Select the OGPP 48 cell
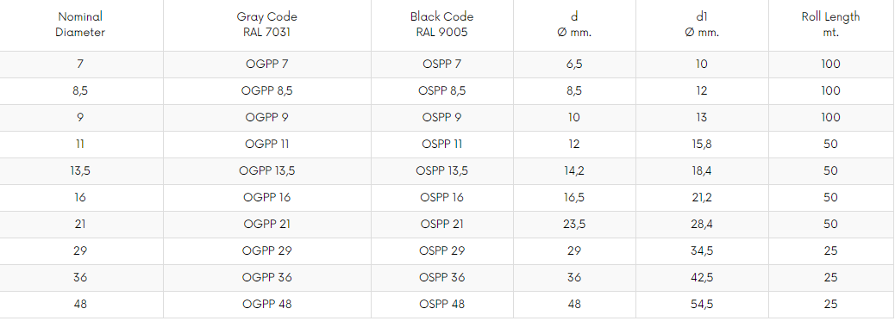The height and width of the screenshot is (321, 895). (x=267, y=305)
